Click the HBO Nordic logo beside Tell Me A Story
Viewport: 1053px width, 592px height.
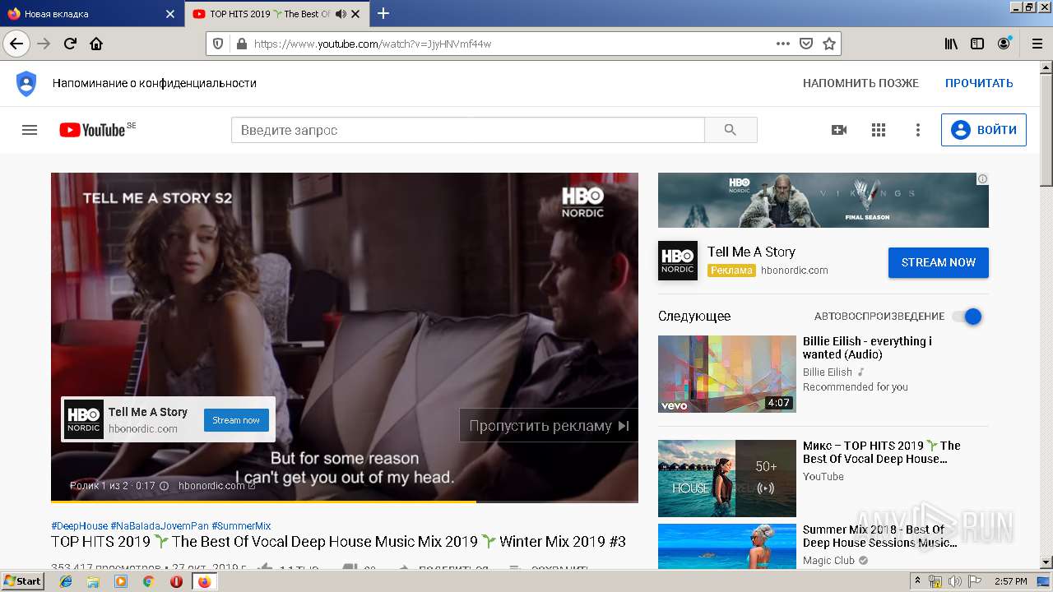(678, 261)
